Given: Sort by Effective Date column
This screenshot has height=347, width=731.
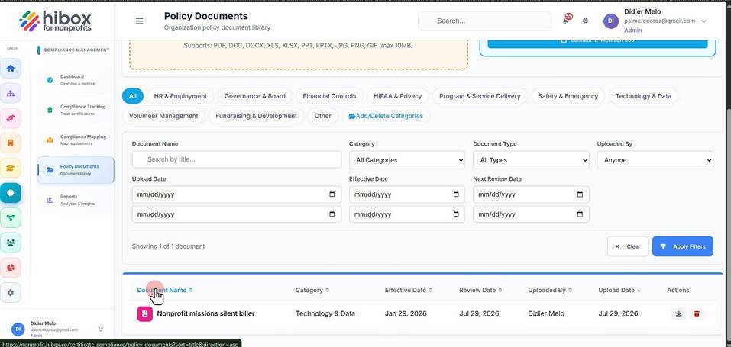Looking at the screenshot, I should click(408, 290).
